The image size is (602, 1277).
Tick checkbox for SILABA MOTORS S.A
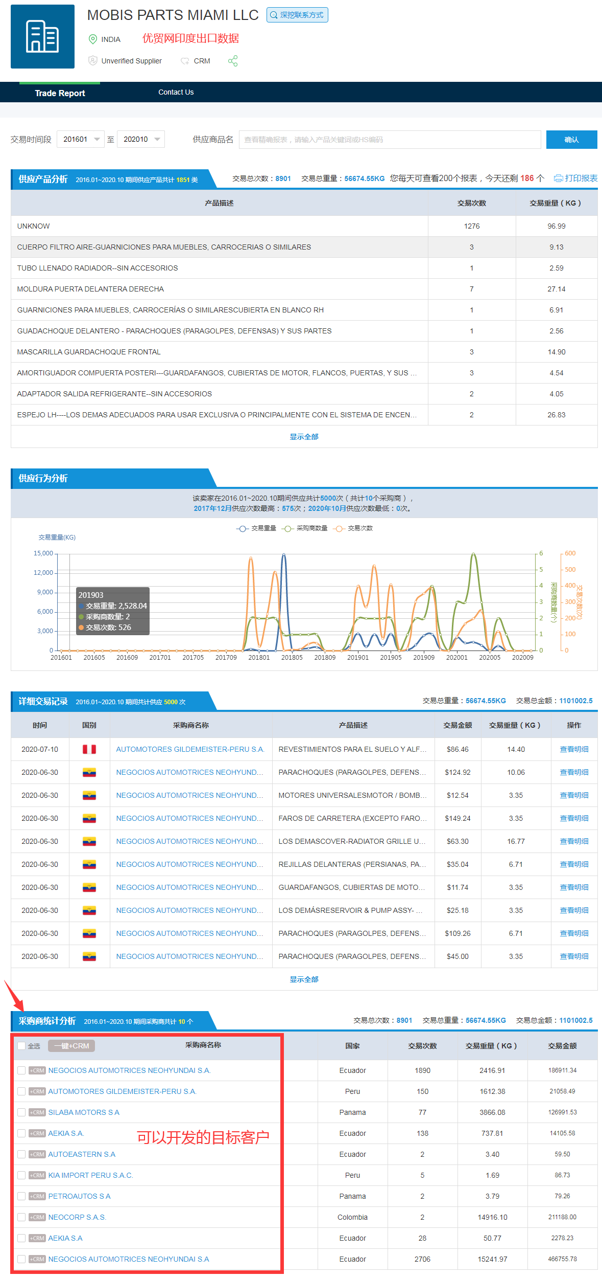tap(21, 1112)
